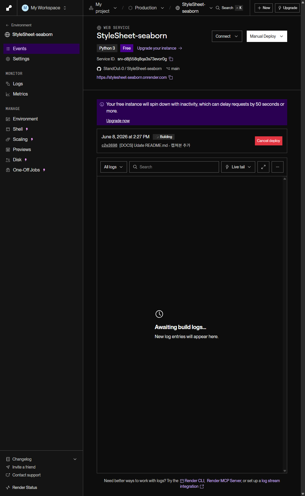
Task: Click Contact support
Action: pos(26,475)
